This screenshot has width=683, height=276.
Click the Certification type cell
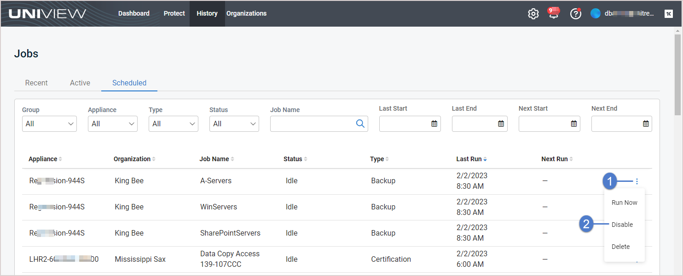(391, 259)
